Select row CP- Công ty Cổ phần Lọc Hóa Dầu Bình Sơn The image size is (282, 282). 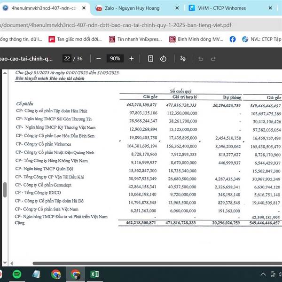point(55,136)
